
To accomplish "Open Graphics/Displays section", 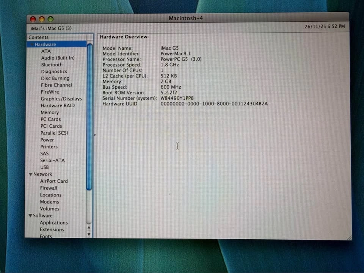I will click(61, 99).
